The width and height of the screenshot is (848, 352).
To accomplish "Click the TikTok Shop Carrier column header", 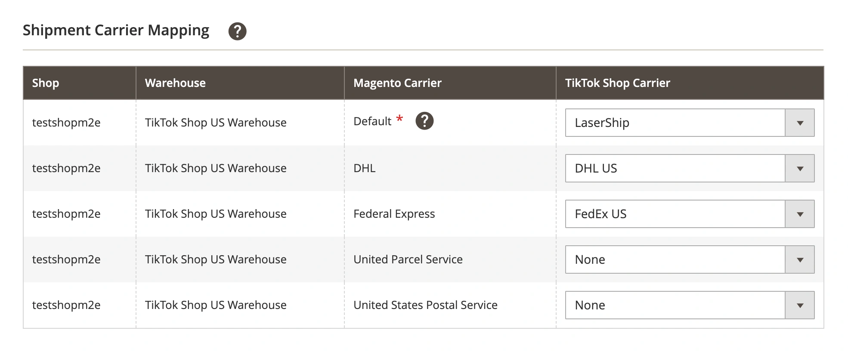I will pyautogui.click(x=617, y=83).
